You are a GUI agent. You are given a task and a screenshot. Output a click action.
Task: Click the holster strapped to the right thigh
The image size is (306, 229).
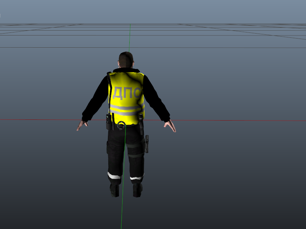[146, 144]
